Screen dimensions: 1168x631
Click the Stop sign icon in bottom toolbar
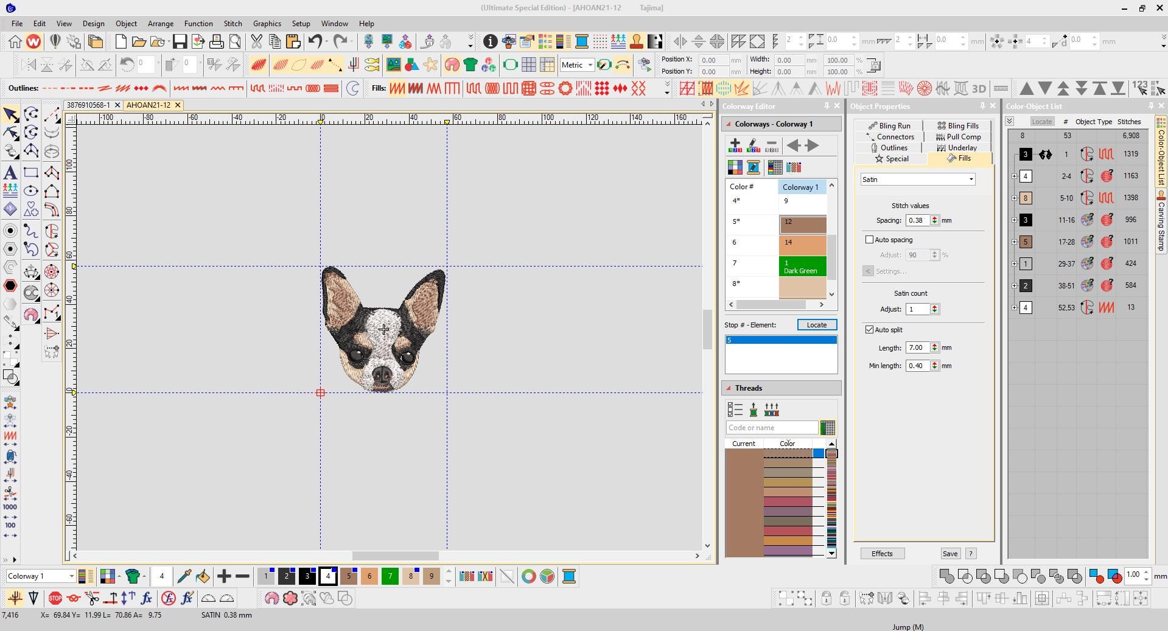tap(55, 598)
